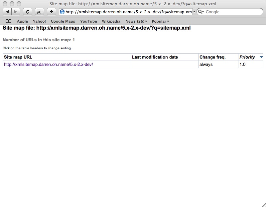Follow the xmlsitemap.darren.oh.name/5.x-2.x-dev/ link
This screenshot has width=266, height=207.
49,65
